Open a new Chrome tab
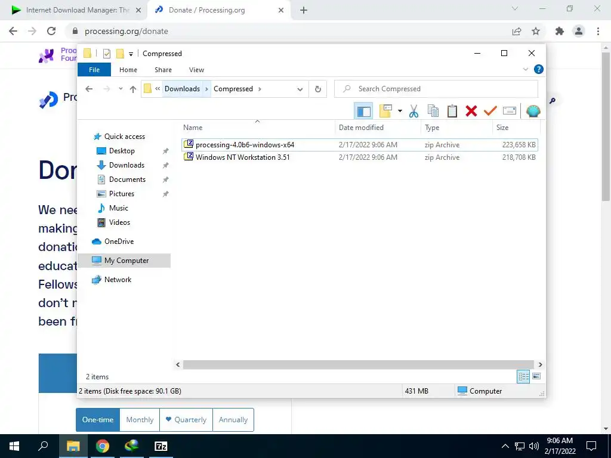The image size is (611, 458). coord(304,10)
